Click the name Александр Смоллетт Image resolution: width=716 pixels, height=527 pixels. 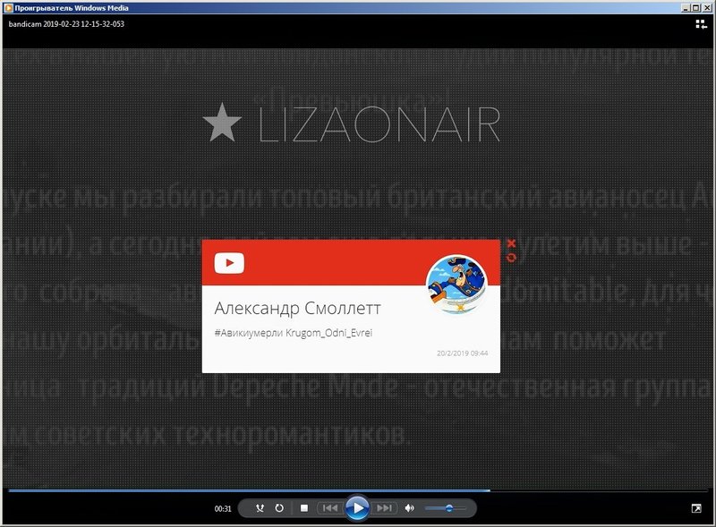[298, 309]
